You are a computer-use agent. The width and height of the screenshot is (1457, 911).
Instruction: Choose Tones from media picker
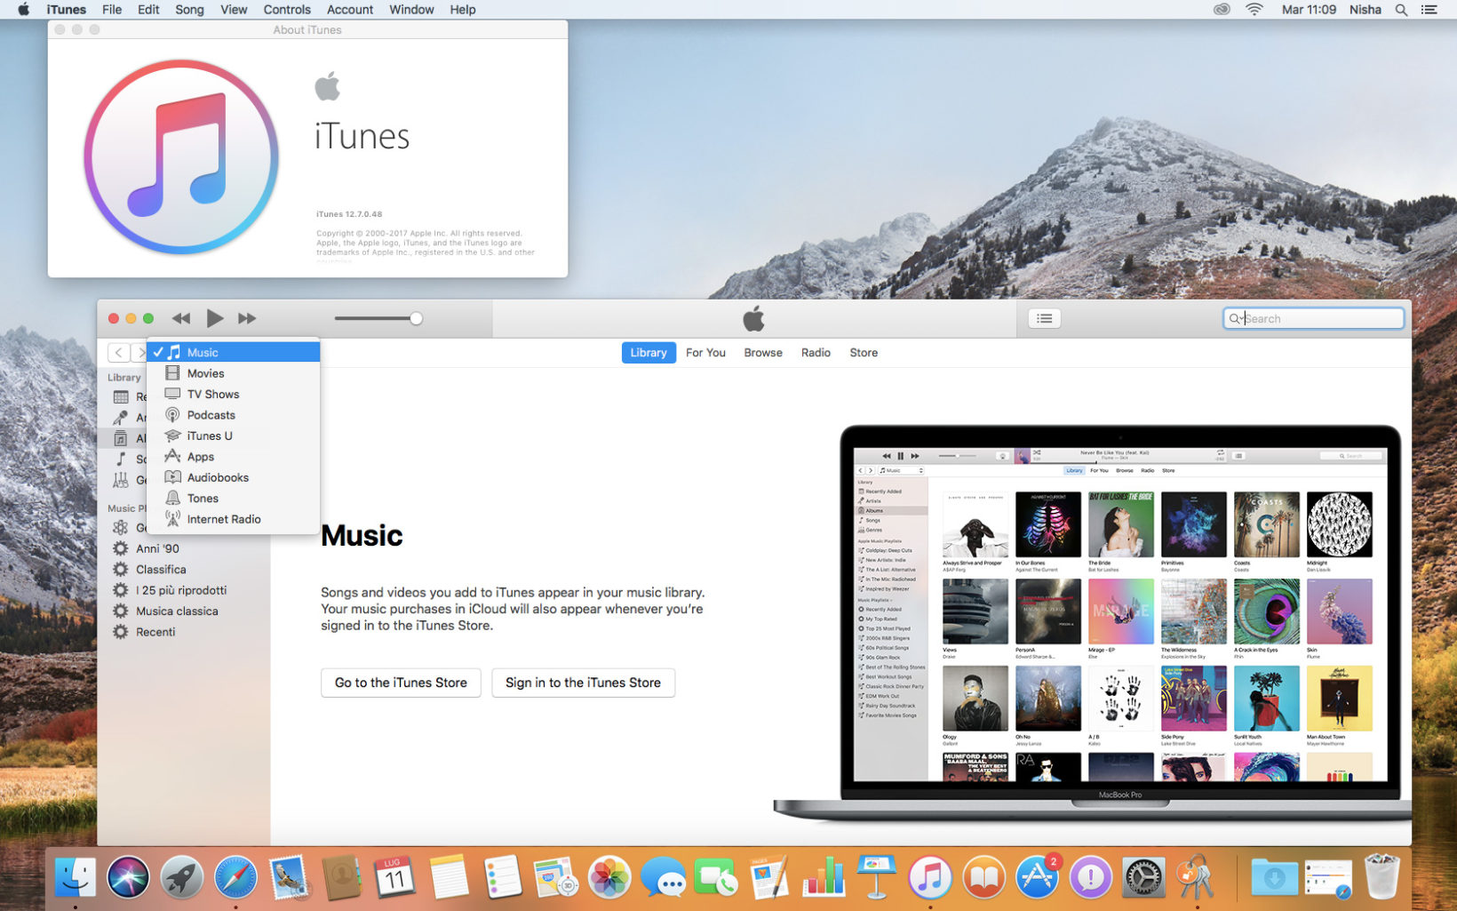pyautogui.click(x=234, y=499)
